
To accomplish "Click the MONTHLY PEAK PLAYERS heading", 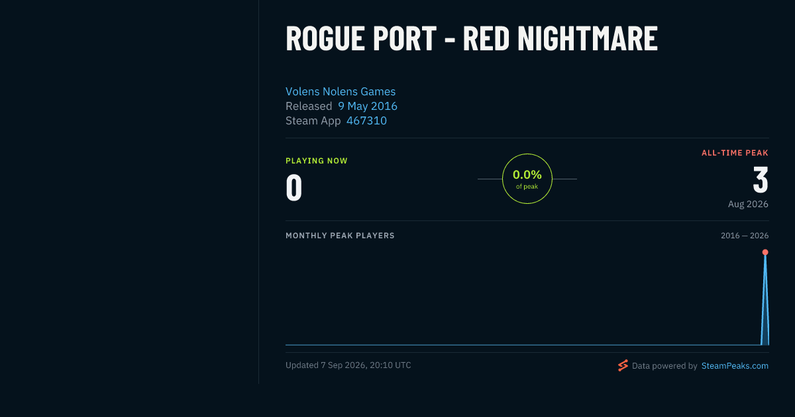I will [340, 236].
